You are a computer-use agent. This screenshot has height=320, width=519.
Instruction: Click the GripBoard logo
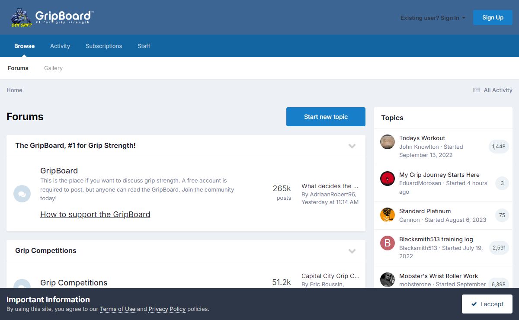pos(52,17)
